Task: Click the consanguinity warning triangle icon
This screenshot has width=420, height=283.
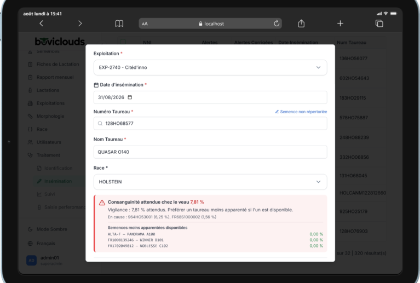Action: pyautogui.click(x=102, y=203)
